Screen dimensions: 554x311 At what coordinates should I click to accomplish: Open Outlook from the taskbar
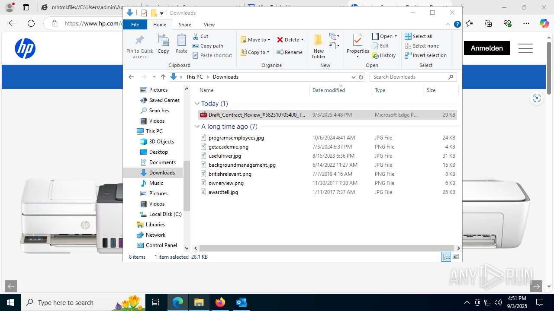click(241, 302)
